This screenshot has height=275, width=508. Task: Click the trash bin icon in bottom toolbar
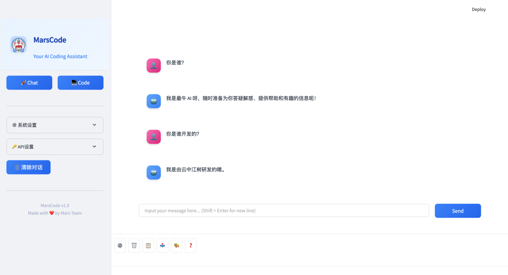pos(134,245)
